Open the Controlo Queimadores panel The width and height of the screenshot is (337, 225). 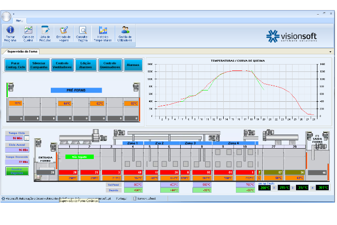(x=110, y=65)
